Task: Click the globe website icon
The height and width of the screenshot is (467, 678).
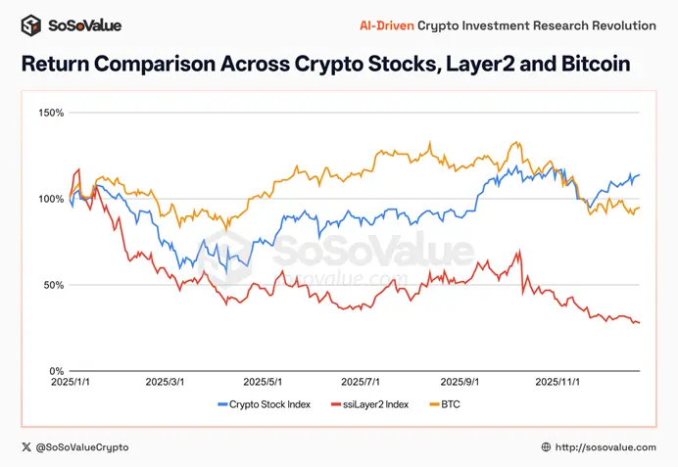Action: (546, 446)
